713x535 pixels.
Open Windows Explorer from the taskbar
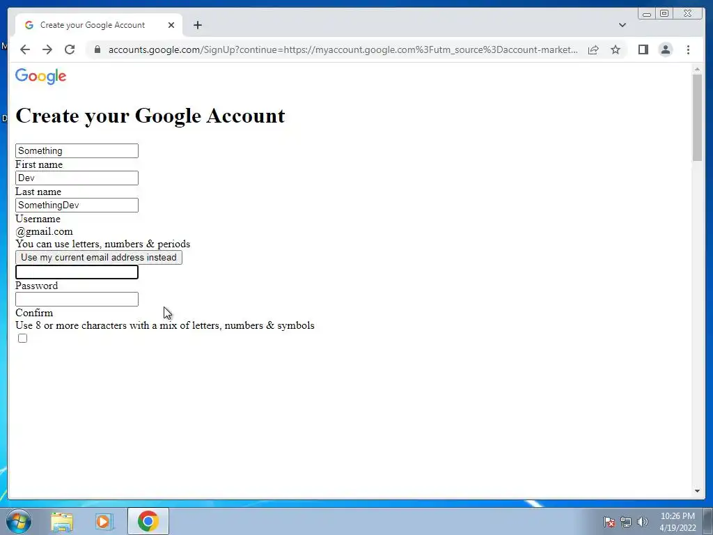[x=62, y=521]
